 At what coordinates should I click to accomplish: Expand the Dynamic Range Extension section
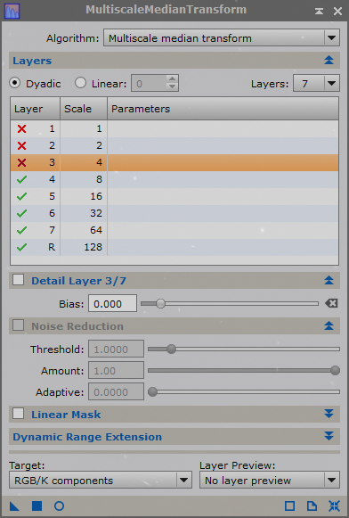tap(329, 436)
